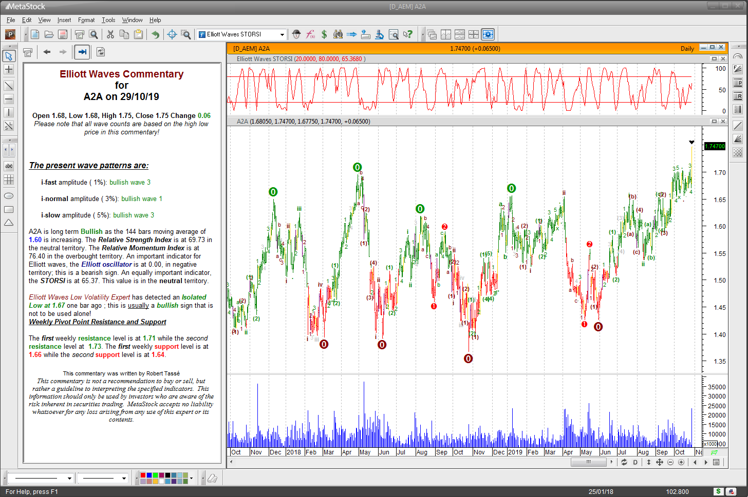This screenshot has width=748, height=497.
Task: Open the Tools menu
Action: (x=108, y=20)
